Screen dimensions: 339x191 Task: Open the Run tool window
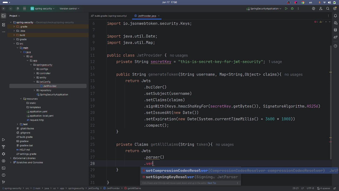pos(3,140)
